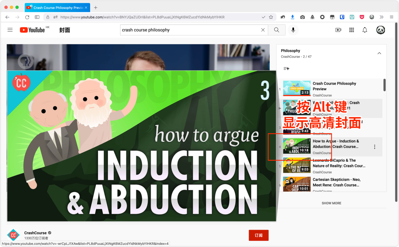The width and height of the screenshot is (399, 247).
Task: Run search with magnifier button
Action: (x=277, y=30)
